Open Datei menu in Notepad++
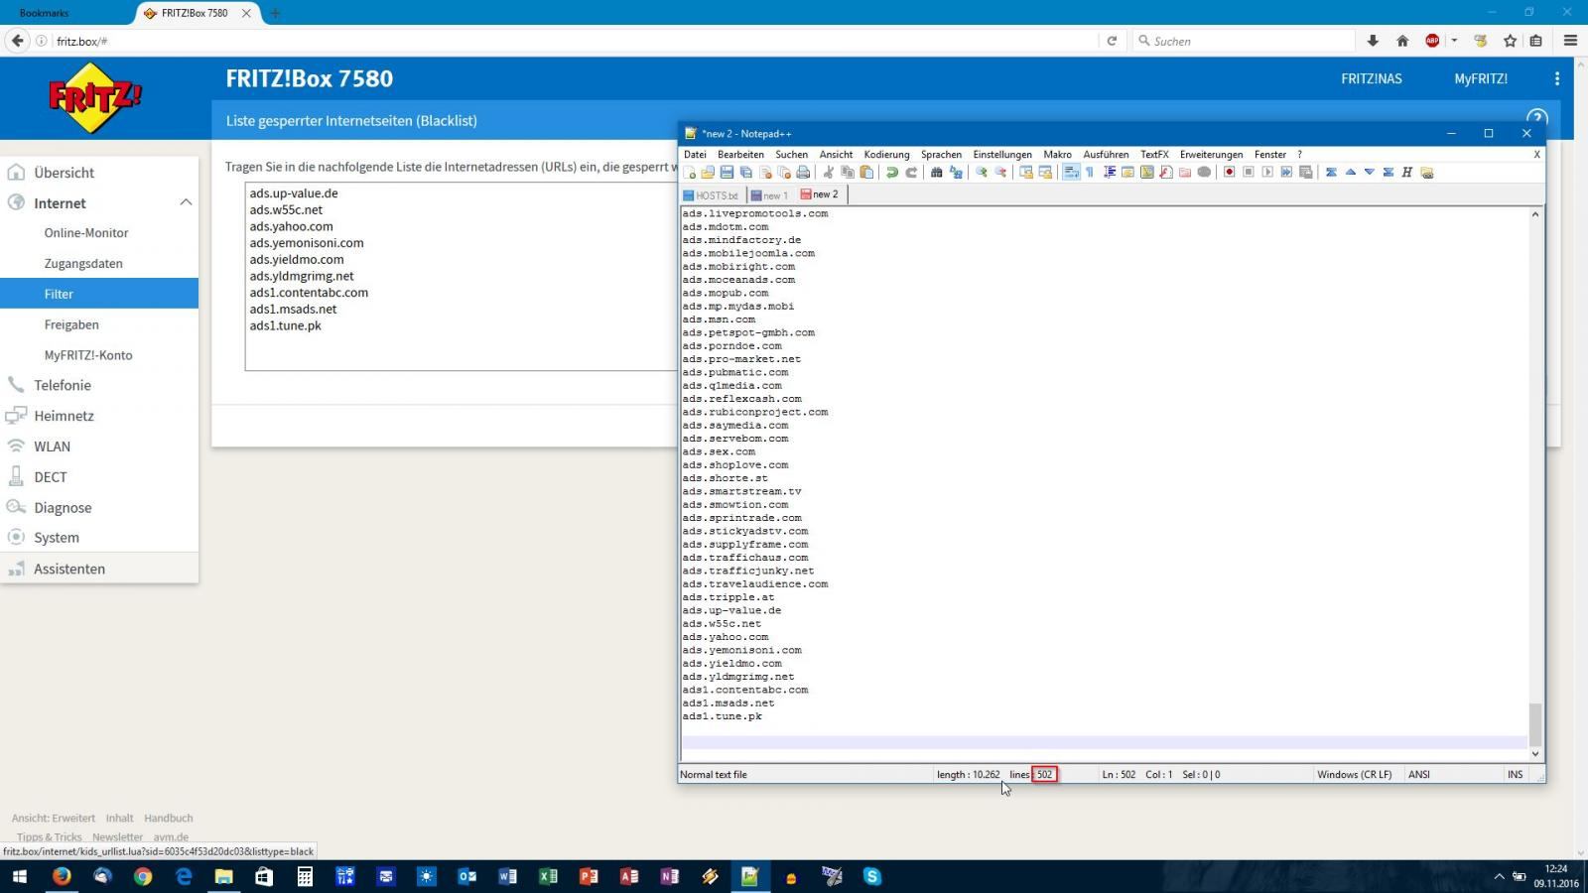 (x=695, y=155)
